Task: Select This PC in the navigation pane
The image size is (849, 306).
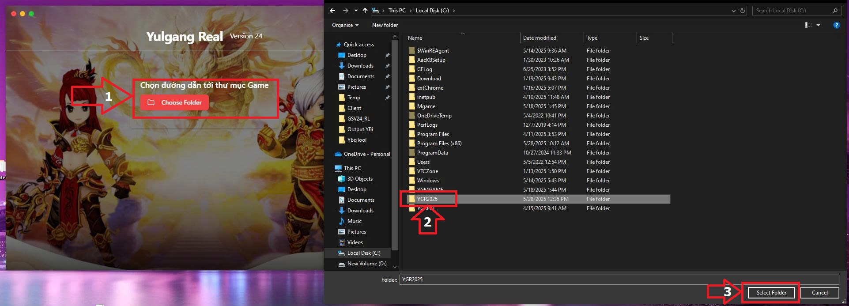Action: (352, 168)
